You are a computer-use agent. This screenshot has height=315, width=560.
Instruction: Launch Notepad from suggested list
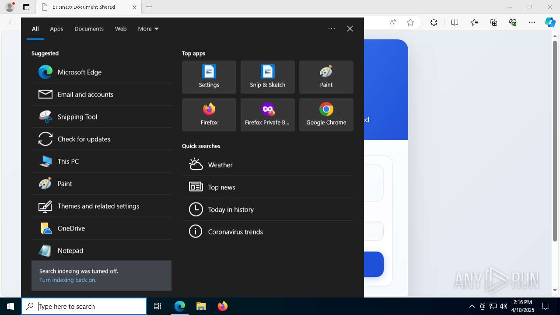click(101, 250)
